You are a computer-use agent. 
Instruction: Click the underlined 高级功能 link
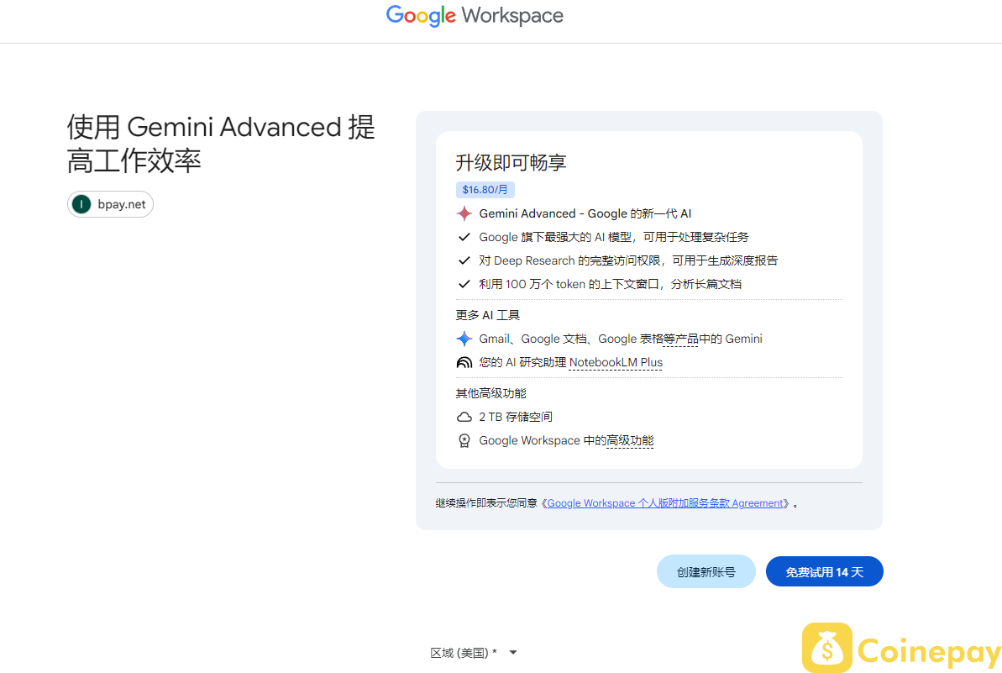click(x=630, y=440)
